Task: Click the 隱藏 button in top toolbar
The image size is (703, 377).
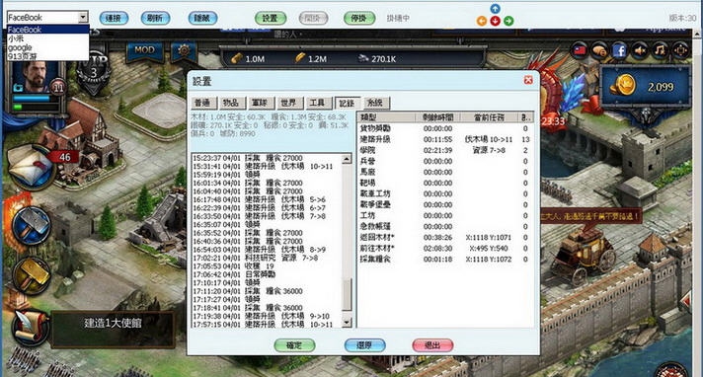Action: [202, 18]
